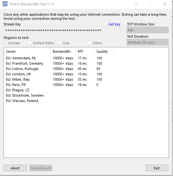Viewport: 173px width, 176px height.
Task: Select the EU: Warsaw, Poland row
Action: (59, 101)
